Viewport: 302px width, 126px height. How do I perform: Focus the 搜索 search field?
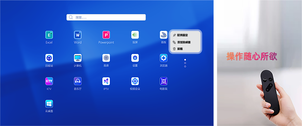click(106, 17)
